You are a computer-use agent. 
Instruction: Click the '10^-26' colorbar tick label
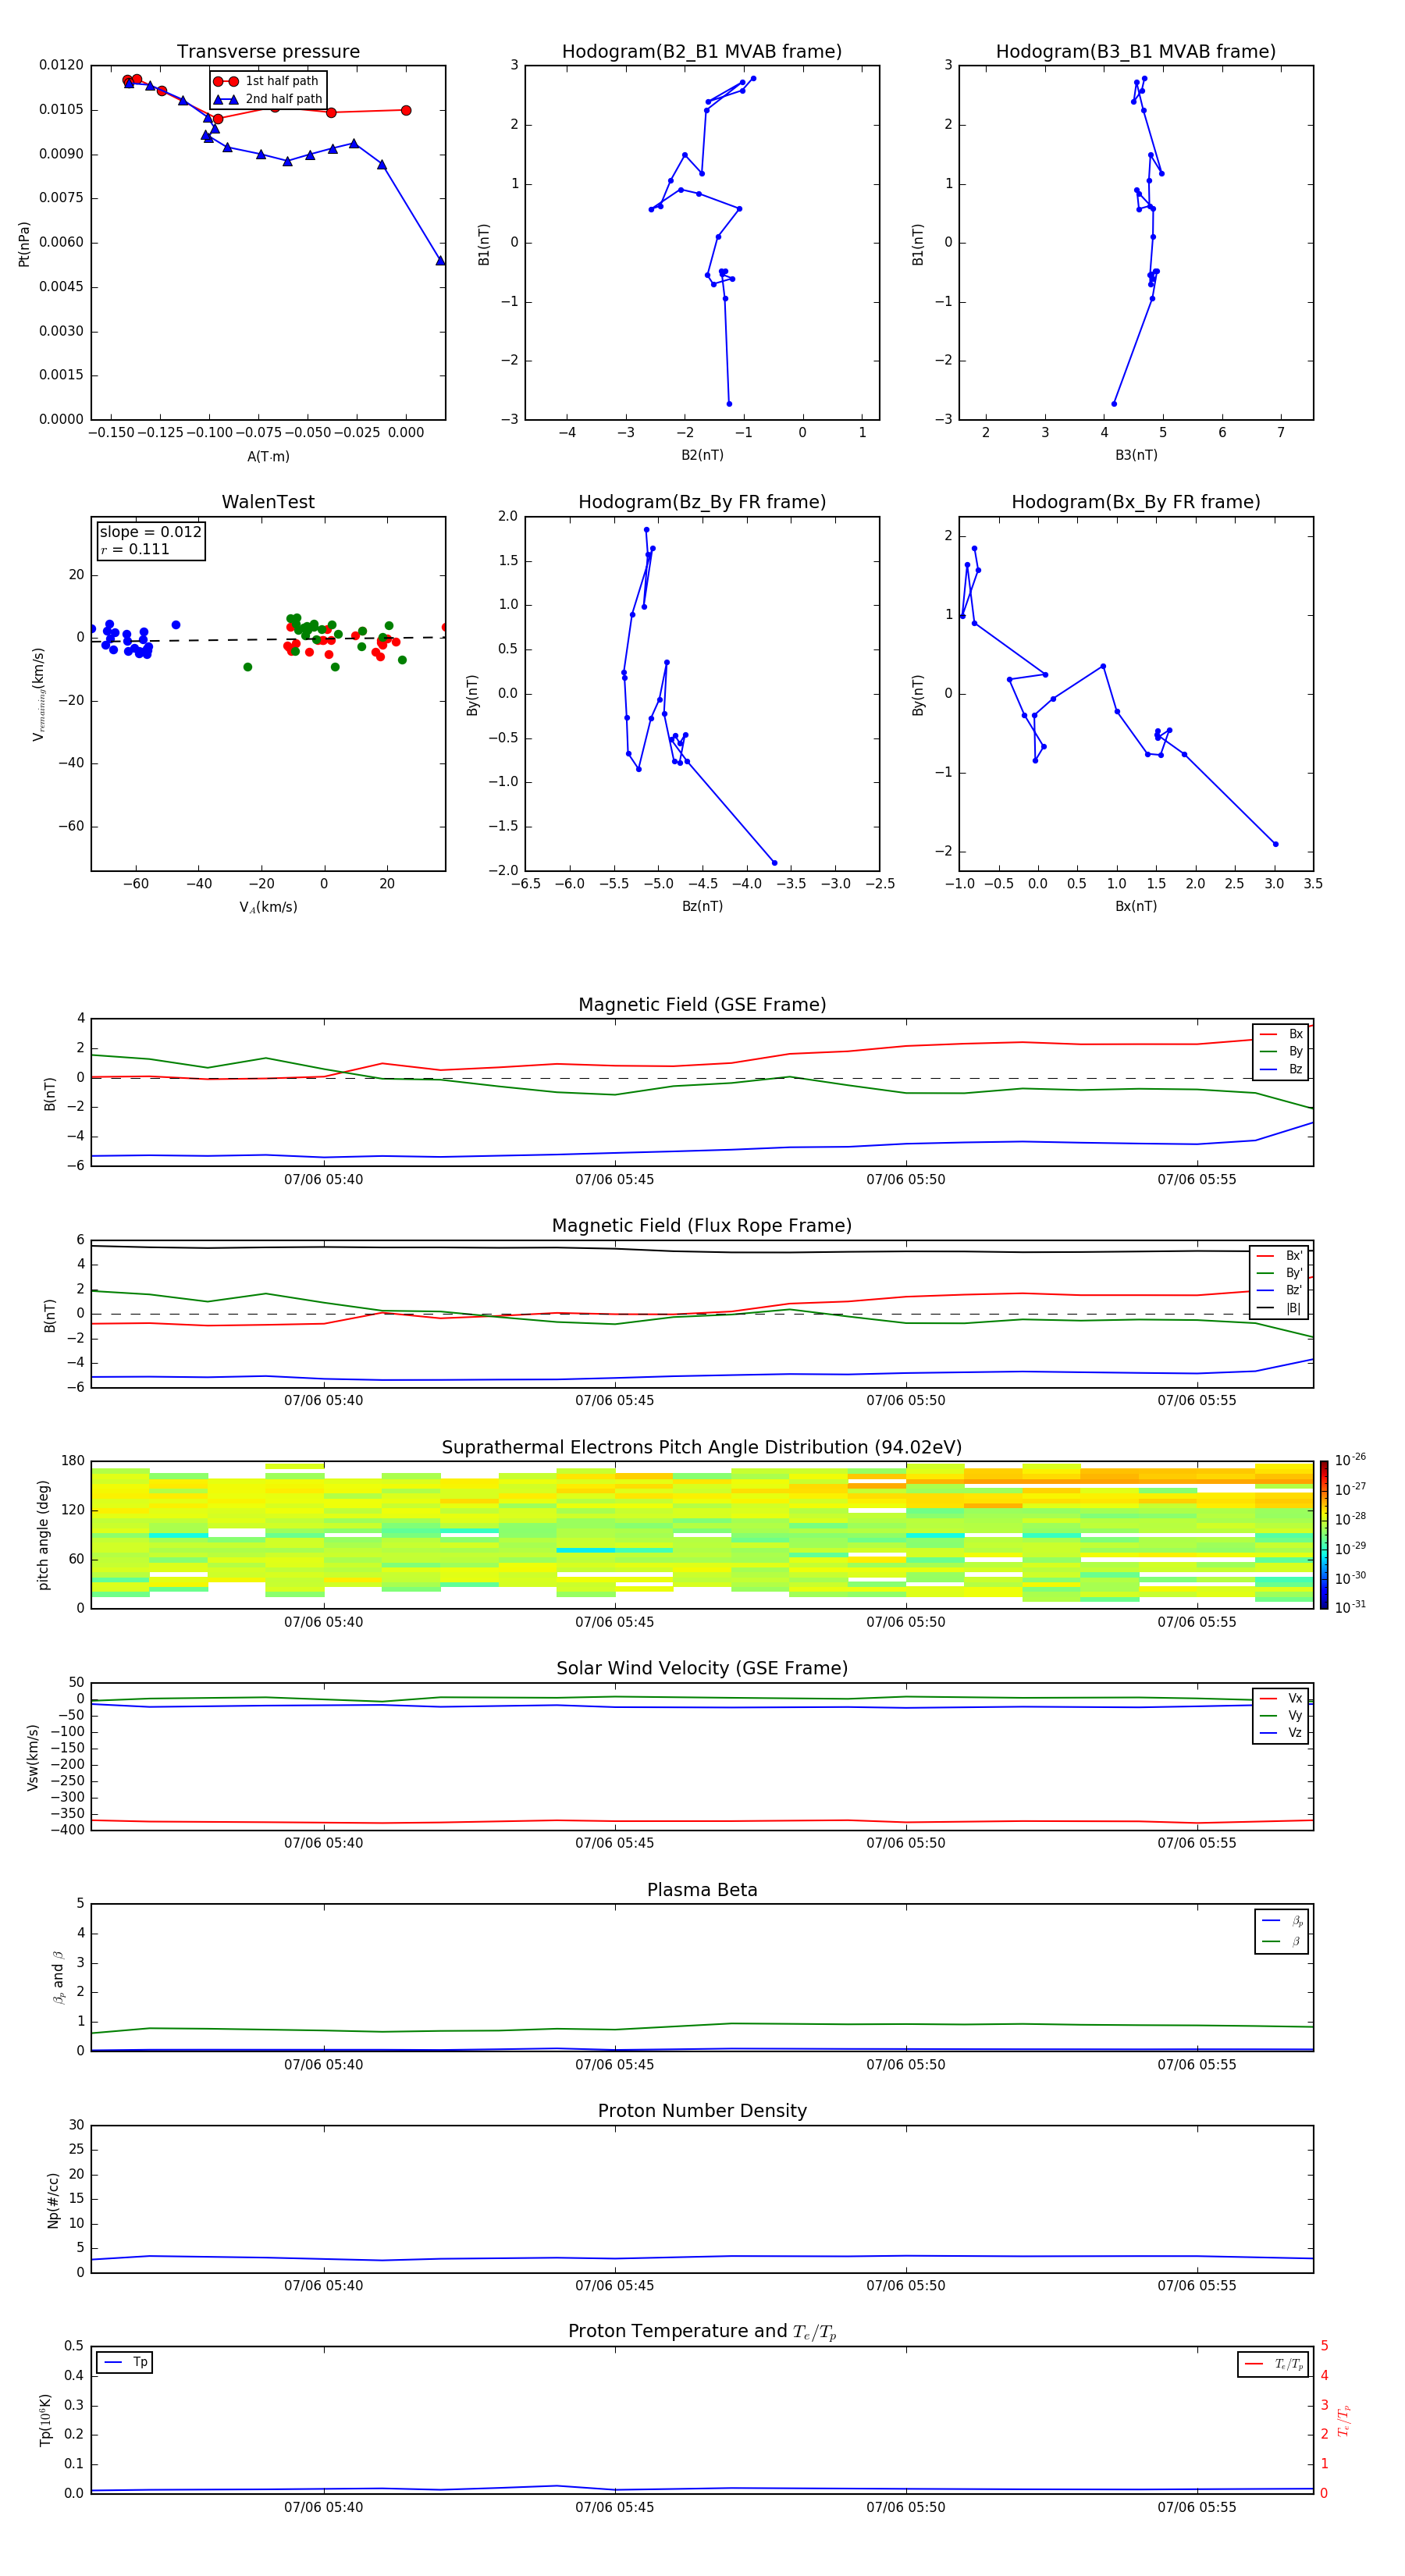pyautogui.click(x=1350, y=1460)
